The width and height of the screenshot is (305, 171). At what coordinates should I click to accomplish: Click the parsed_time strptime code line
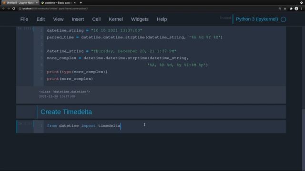134,37
